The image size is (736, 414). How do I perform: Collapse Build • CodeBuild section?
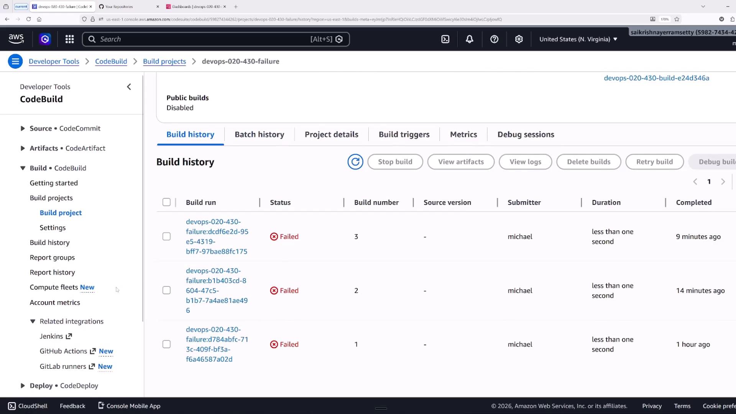(x=23, y=168)
